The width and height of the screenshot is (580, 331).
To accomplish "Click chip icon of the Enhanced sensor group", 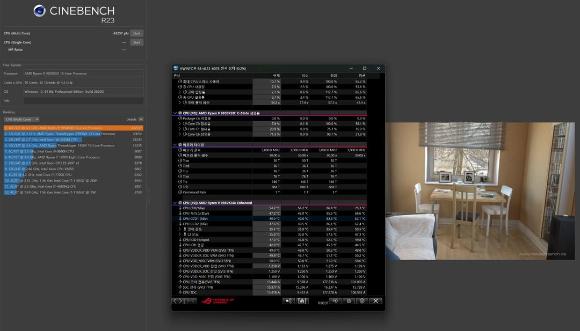I will [180, 203].
